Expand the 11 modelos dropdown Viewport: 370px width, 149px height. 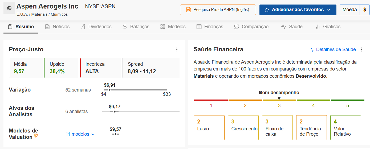pos(80,134)
